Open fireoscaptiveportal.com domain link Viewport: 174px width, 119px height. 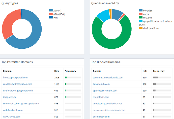tap(15, 77)
